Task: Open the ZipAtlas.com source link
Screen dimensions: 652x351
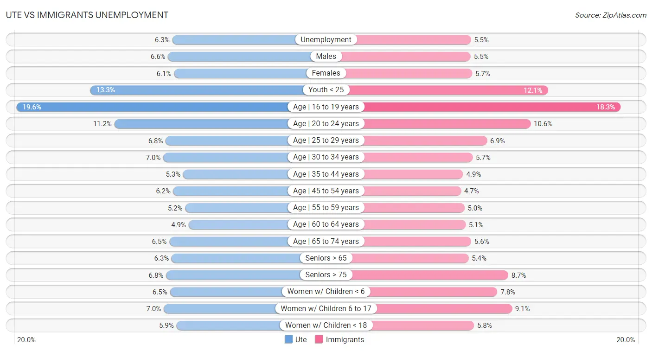Action: tap(610, 15)
